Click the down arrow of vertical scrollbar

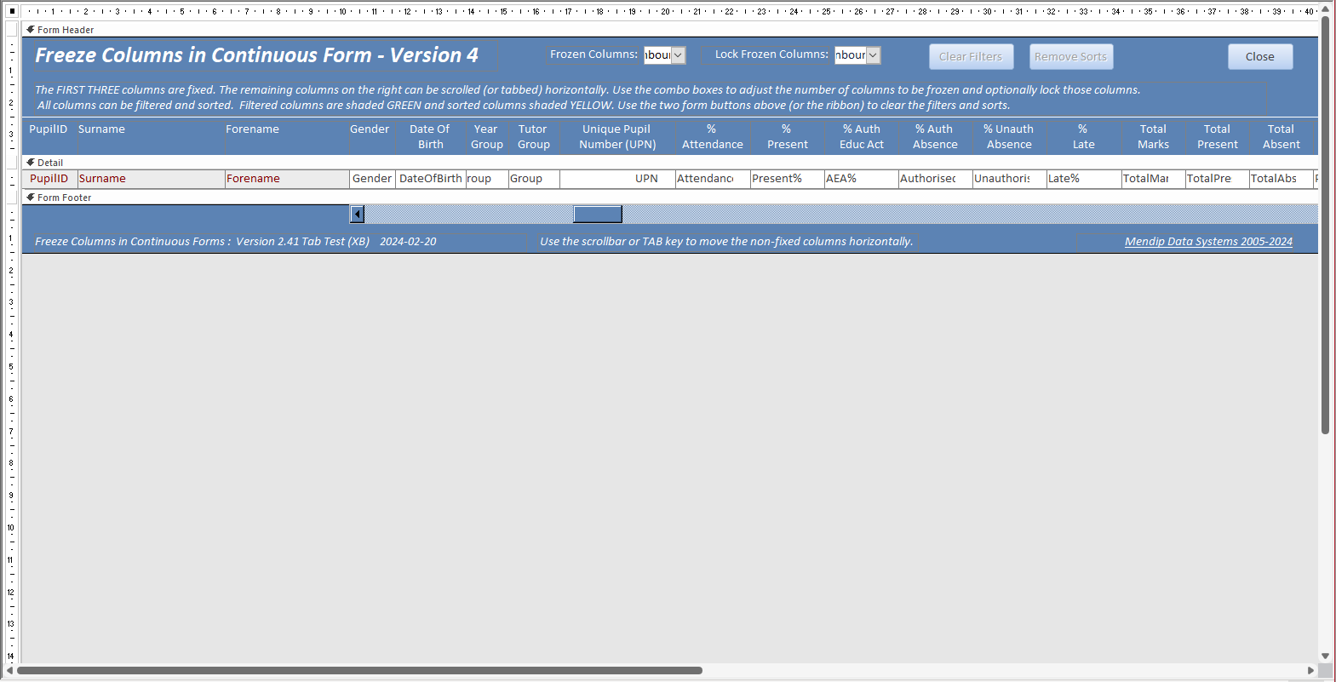click(x=1325, y=656)
